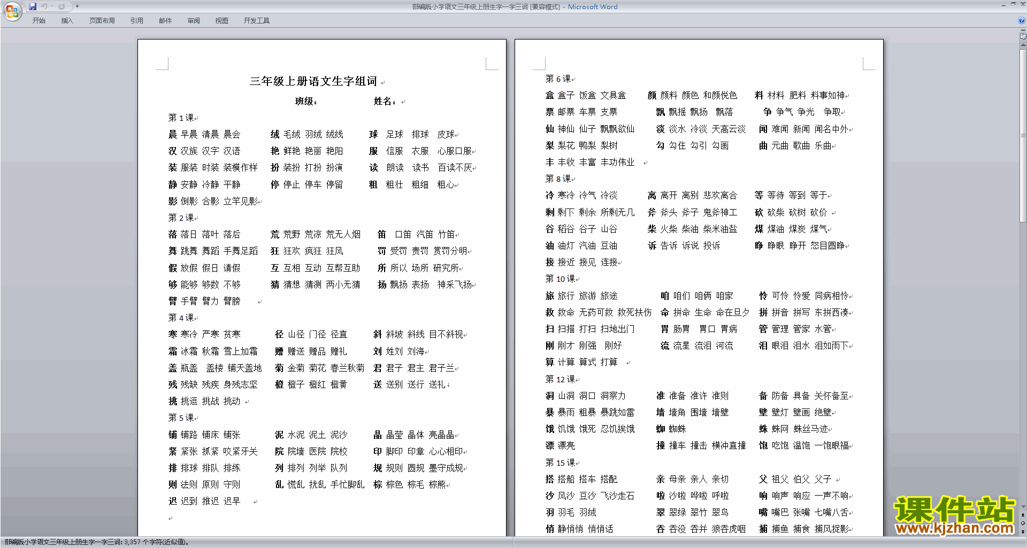Click the phrase 荒无人烟
The image size is (1027, 548).
coord(343,235)
